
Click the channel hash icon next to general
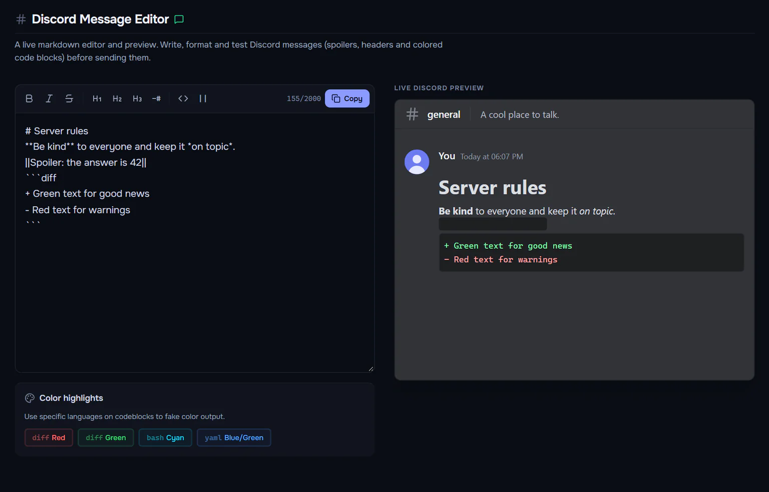pyautogui.click(x=412, y=115)
